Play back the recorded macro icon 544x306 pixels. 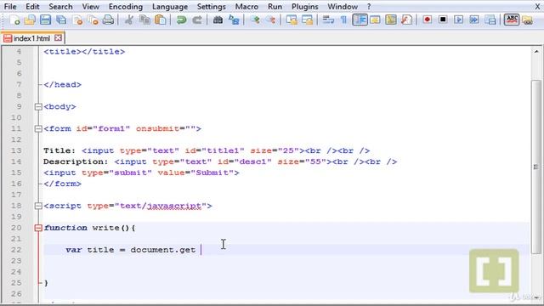458,20
